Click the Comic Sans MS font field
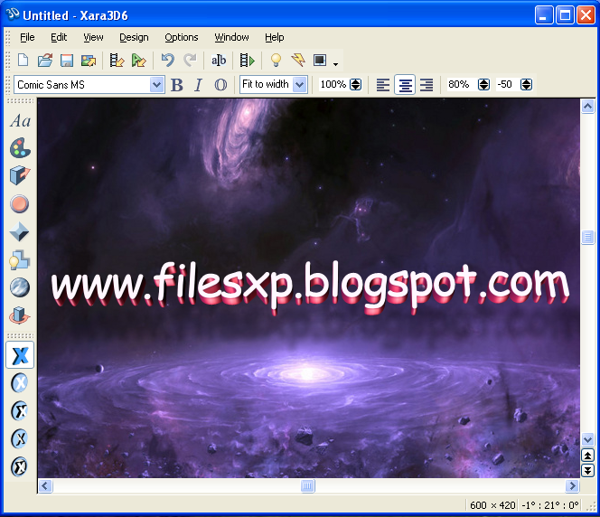 82,85
